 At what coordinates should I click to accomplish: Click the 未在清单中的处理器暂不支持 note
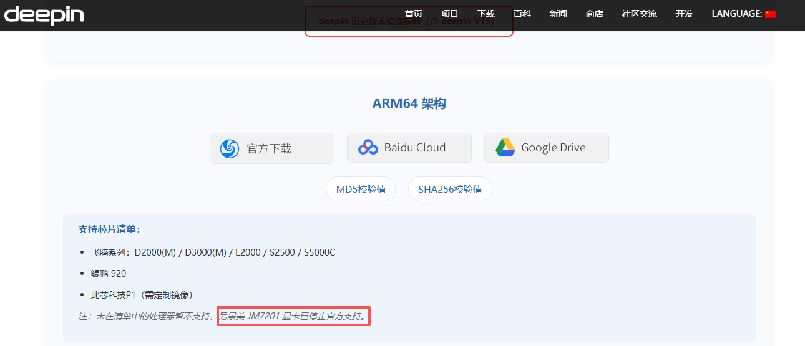coord(154,317)
